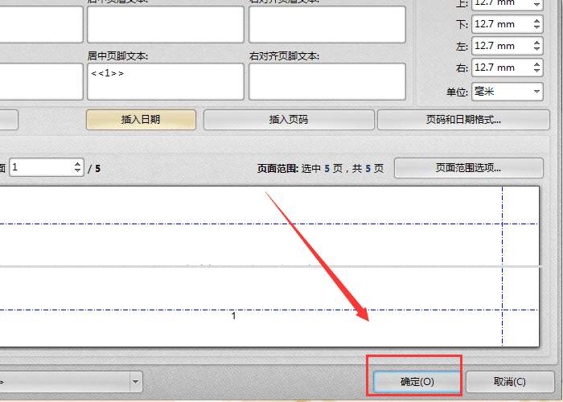Decrease the 左 margin value
563x402 pixels.
(536, 49)
